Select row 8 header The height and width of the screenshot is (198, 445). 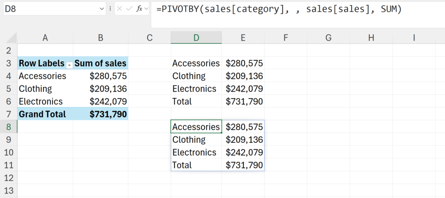coord(9,127)
